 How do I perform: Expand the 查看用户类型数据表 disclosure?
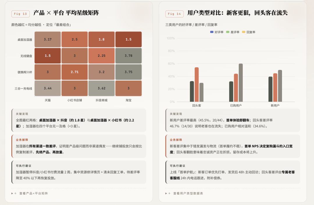(x=184, y=193)
